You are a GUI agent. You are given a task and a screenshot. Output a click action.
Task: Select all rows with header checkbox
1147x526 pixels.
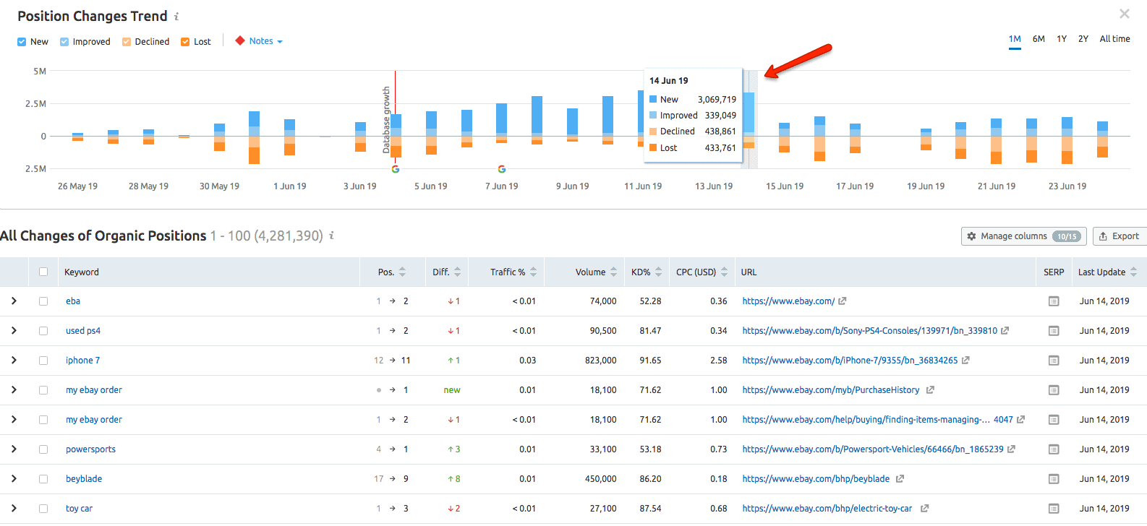[43, 272]
